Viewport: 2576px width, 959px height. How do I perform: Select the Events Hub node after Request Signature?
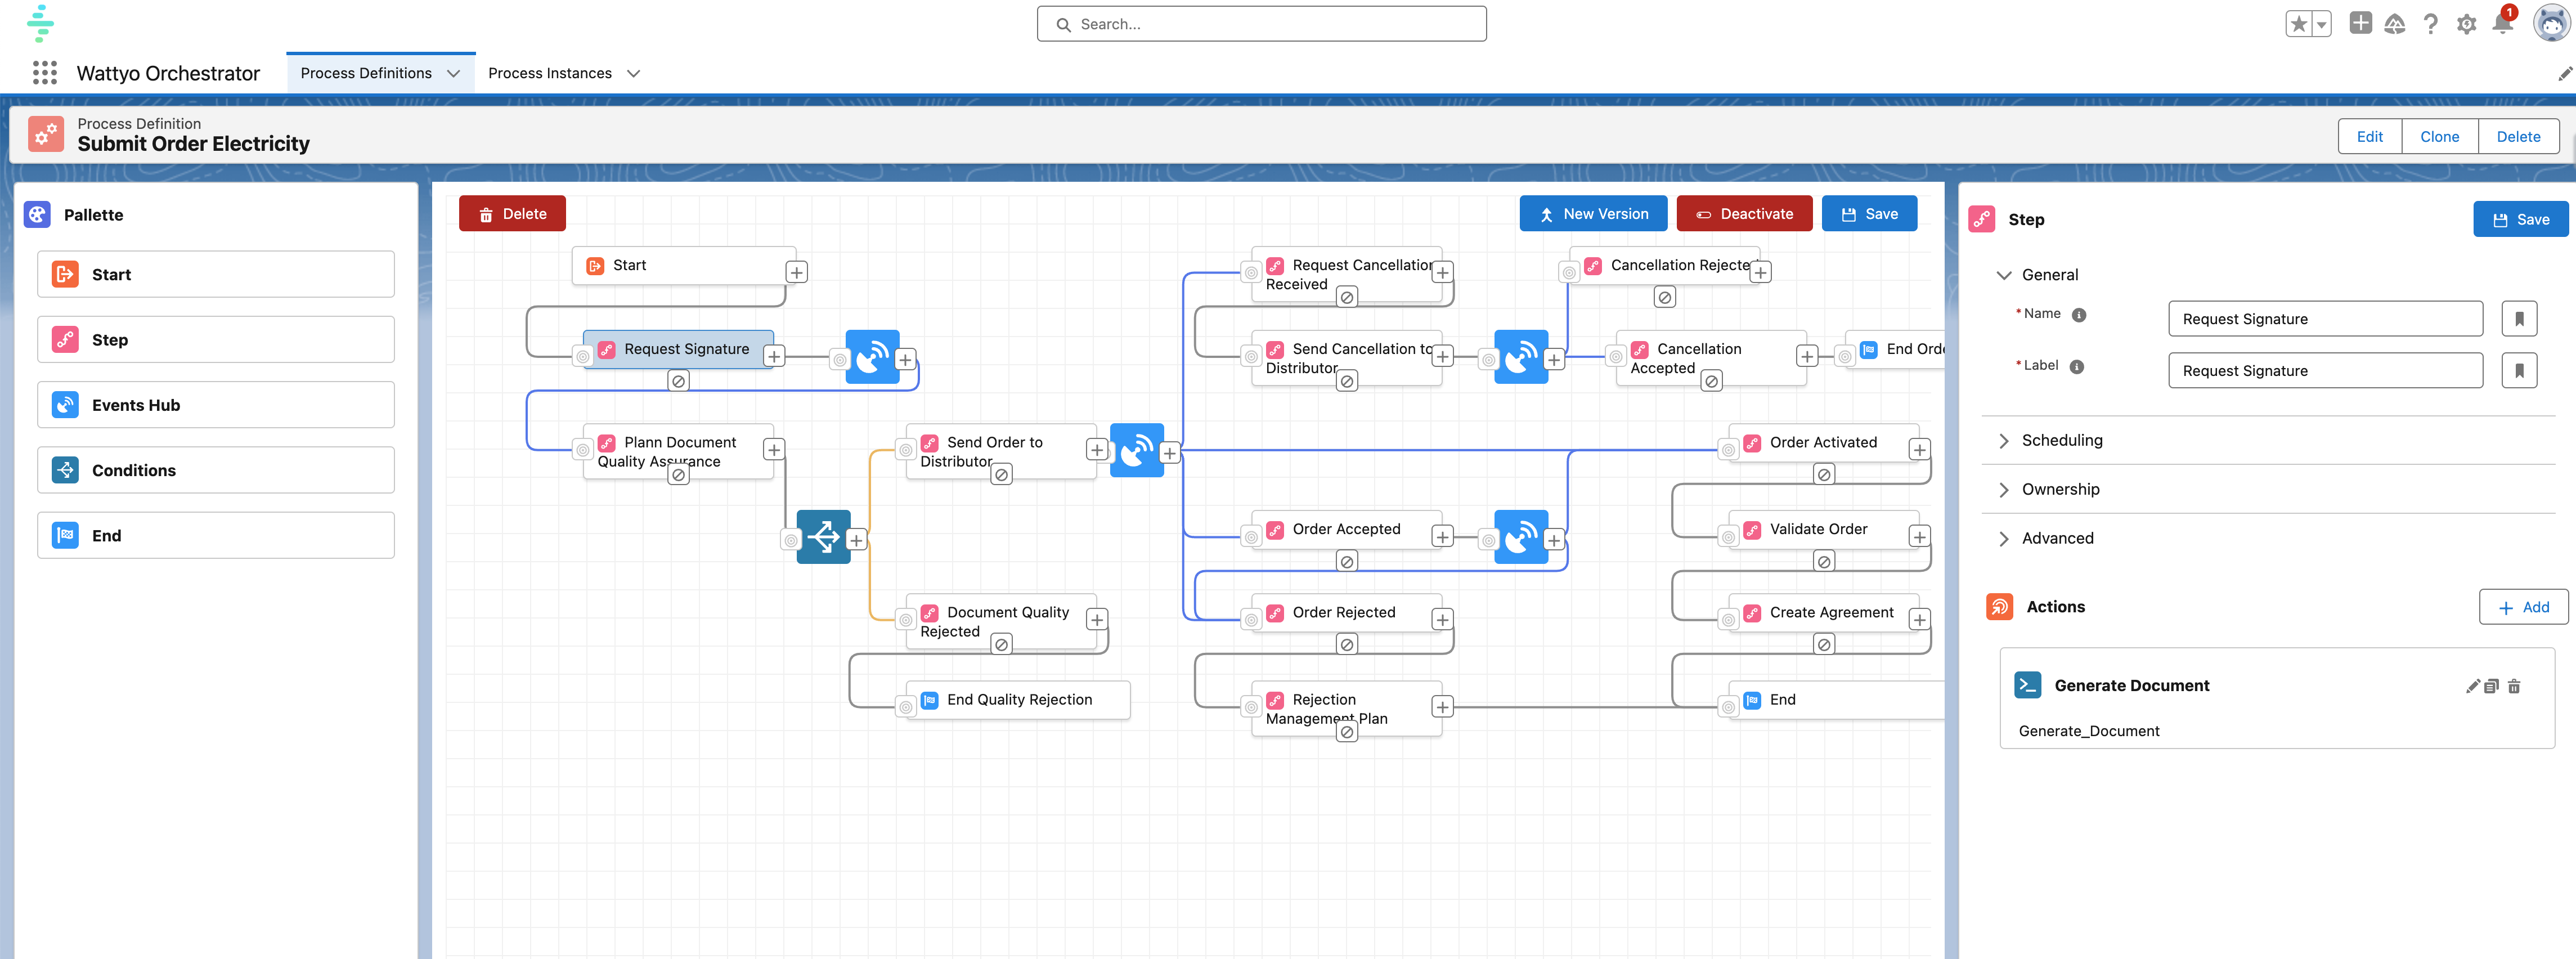click(x=872, y=357)
